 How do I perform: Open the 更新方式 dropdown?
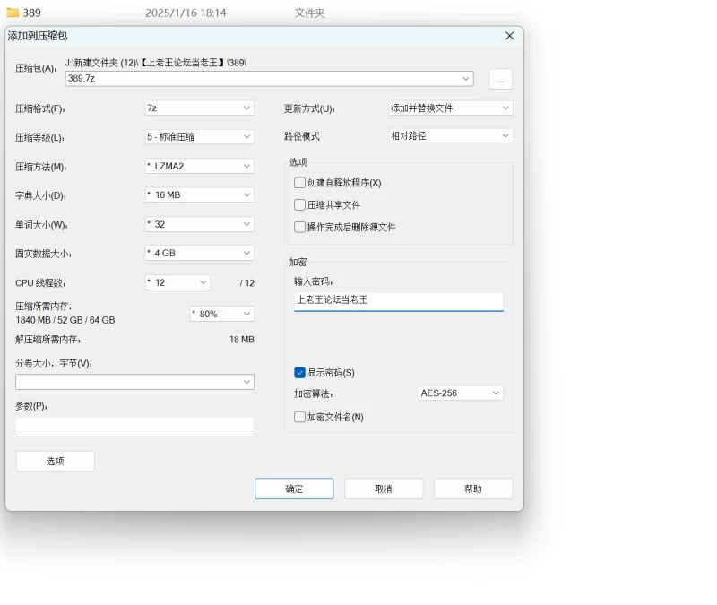pyautogui.click(x=451, y=108)
